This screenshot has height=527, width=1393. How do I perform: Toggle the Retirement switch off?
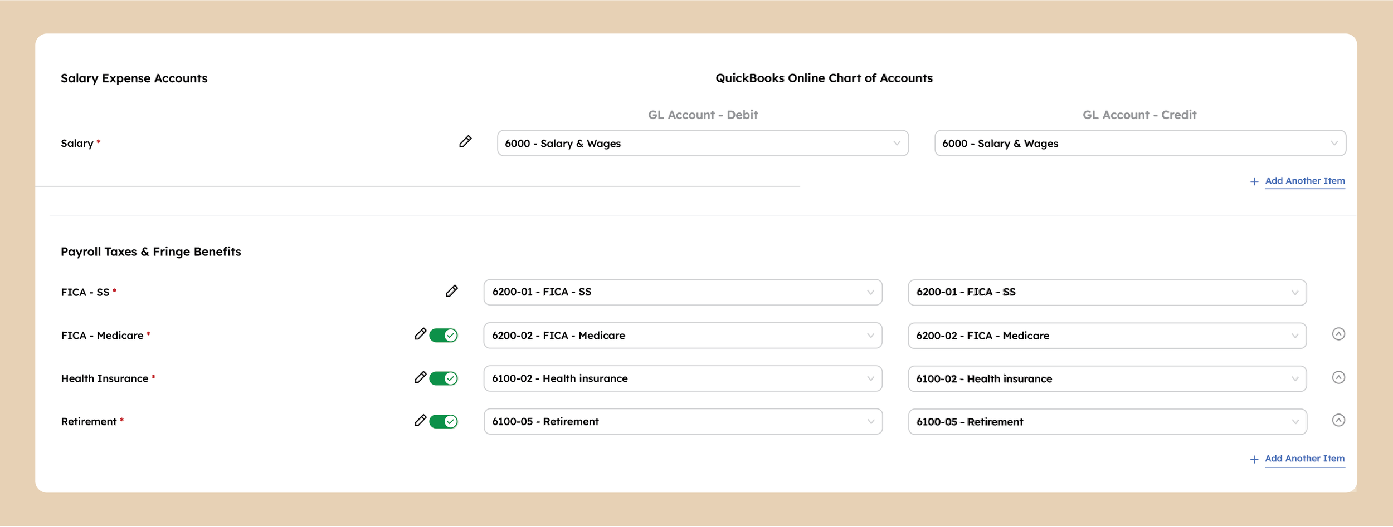coord(444,421)
